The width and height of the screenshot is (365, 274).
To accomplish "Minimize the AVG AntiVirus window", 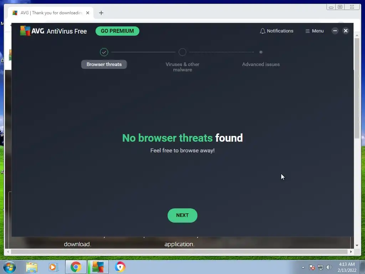I will [x=335, y=31].
